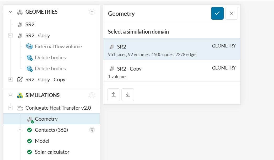The image size is (274, 160).
Task: Collapse the SIMULATIONS section chevron
Action: [10, 95]
